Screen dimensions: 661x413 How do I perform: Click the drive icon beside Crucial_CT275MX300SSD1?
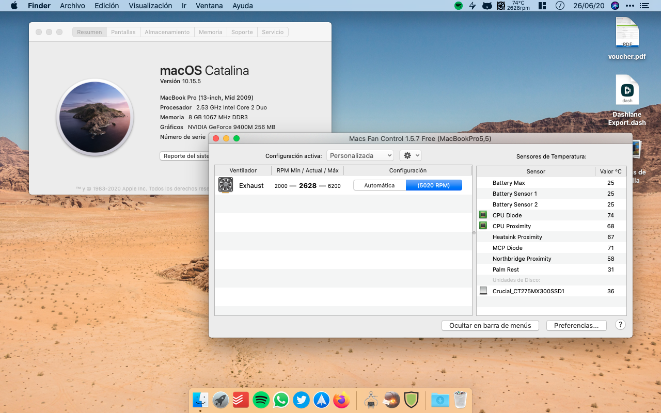pyautogui.click(x=483, y=291)
